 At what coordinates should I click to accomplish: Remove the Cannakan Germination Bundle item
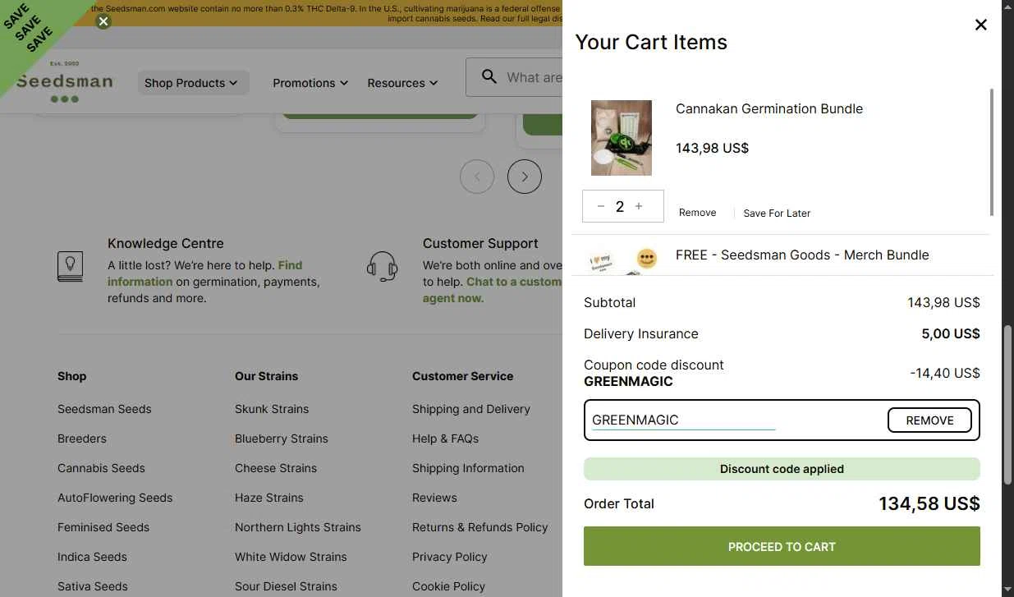[697, 213]
